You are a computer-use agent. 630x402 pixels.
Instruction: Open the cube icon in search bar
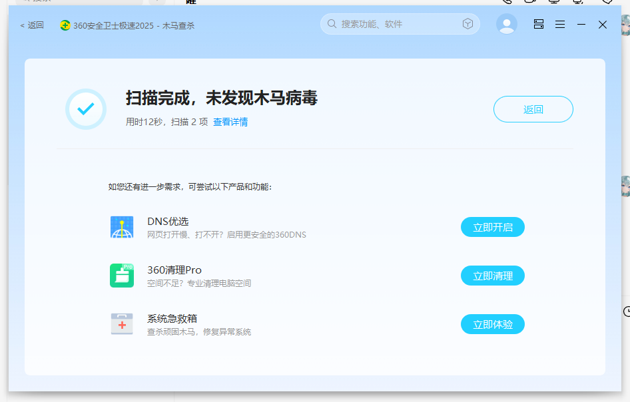pyautogui.click(x=468, y=24)
